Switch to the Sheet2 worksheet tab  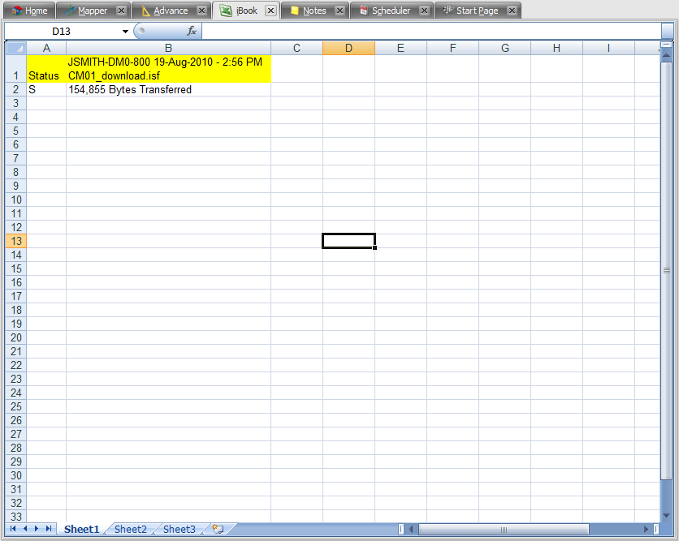pos(131,529)
